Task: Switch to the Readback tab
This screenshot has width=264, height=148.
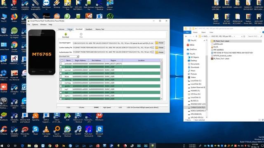Action: pyautogui.click(x=89, y=29)
